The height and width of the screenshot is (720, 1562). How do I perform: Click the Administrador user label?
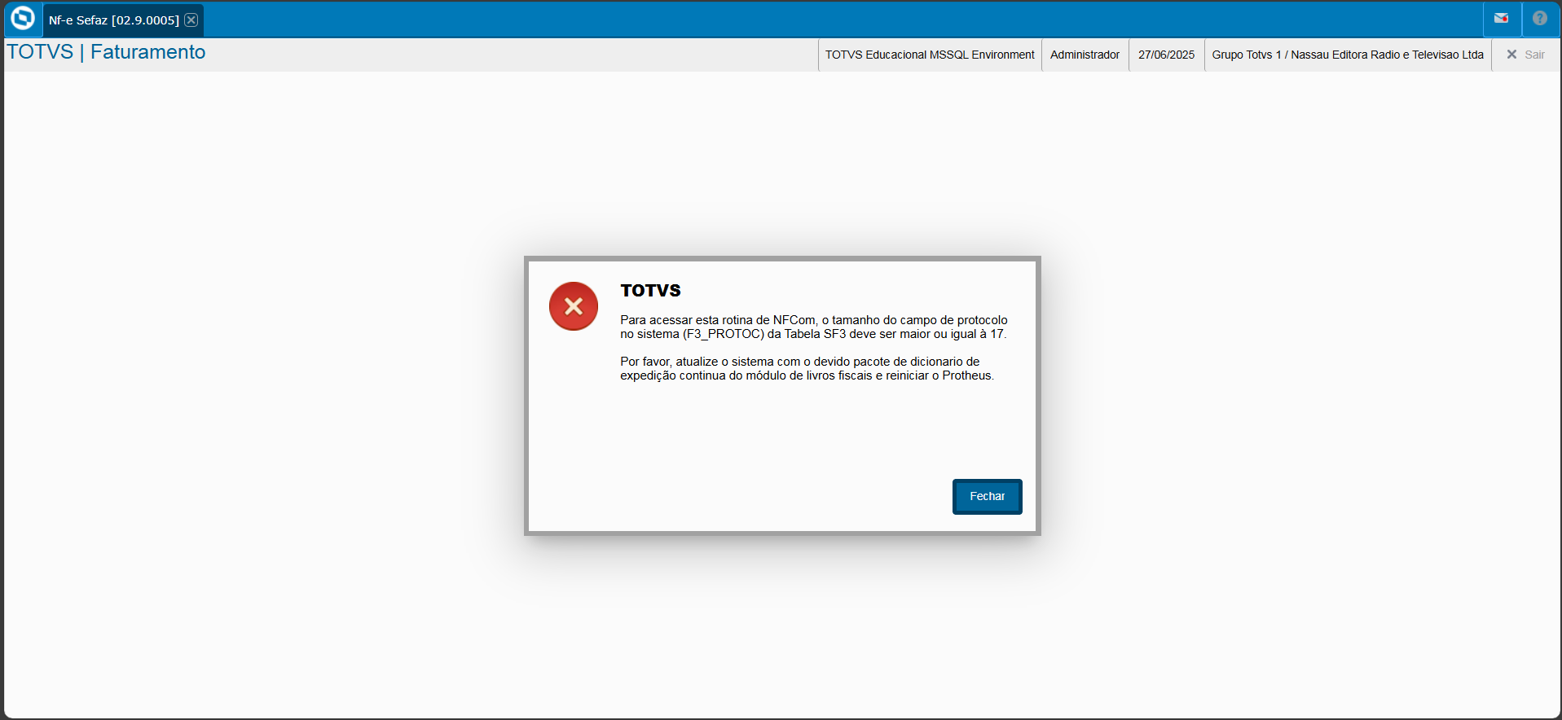[x=1085, y=55]
